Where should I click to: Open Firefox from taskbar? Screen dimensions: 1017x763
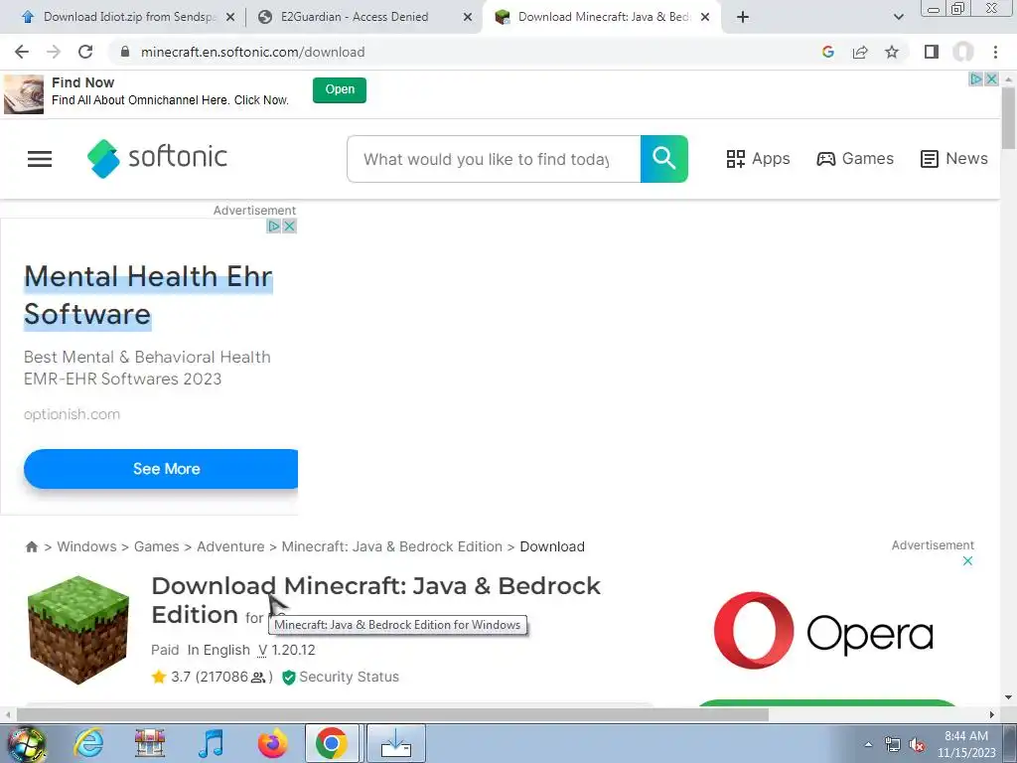point(272,743)
